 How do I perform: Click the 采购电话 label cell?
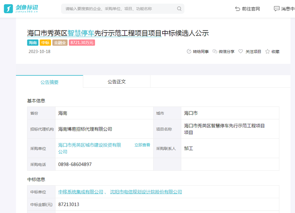pyautogui.click(x=42, y=164)
